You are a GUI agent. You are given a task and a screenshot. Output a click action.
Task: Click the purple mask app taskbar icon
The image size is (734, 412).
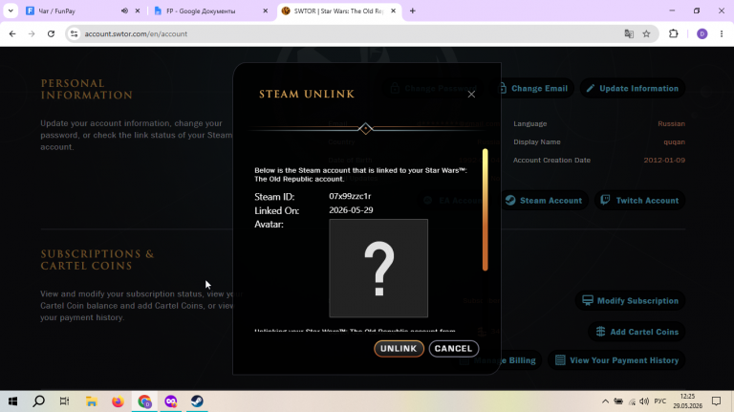171,401
